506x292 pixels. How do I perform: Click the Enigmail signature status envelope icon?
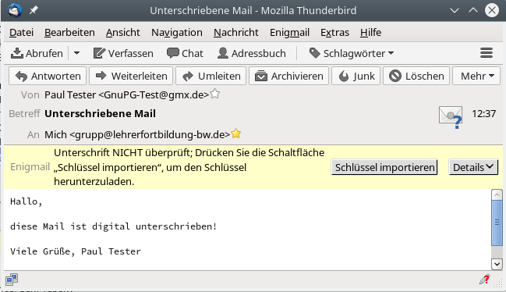[x=451, y=117]
